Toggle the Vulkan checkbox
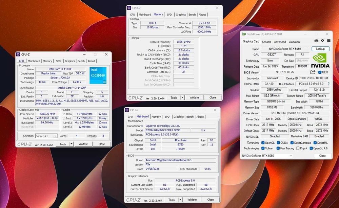339x208 pixels. pos(263,148)
